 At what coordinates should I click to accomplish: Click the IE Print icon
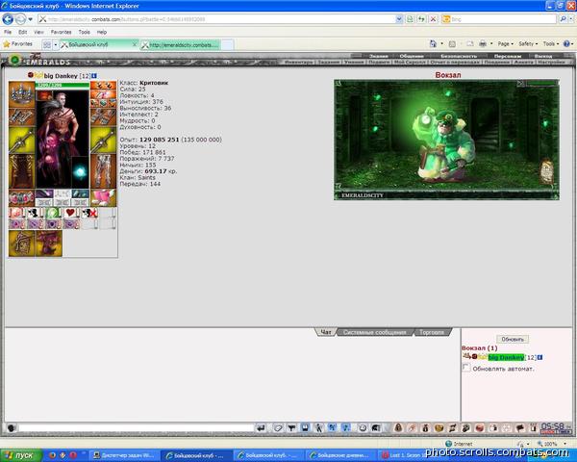point(483,44)
